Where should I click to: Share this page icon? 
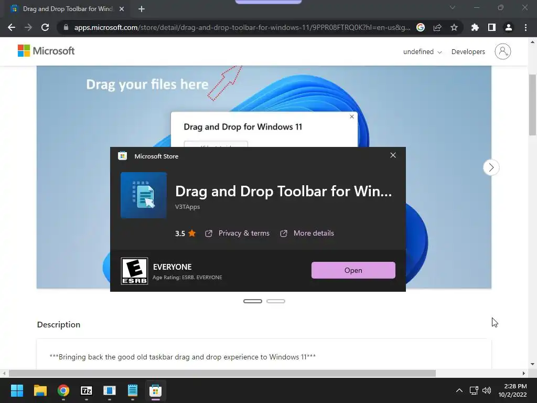tap(437, 27)
